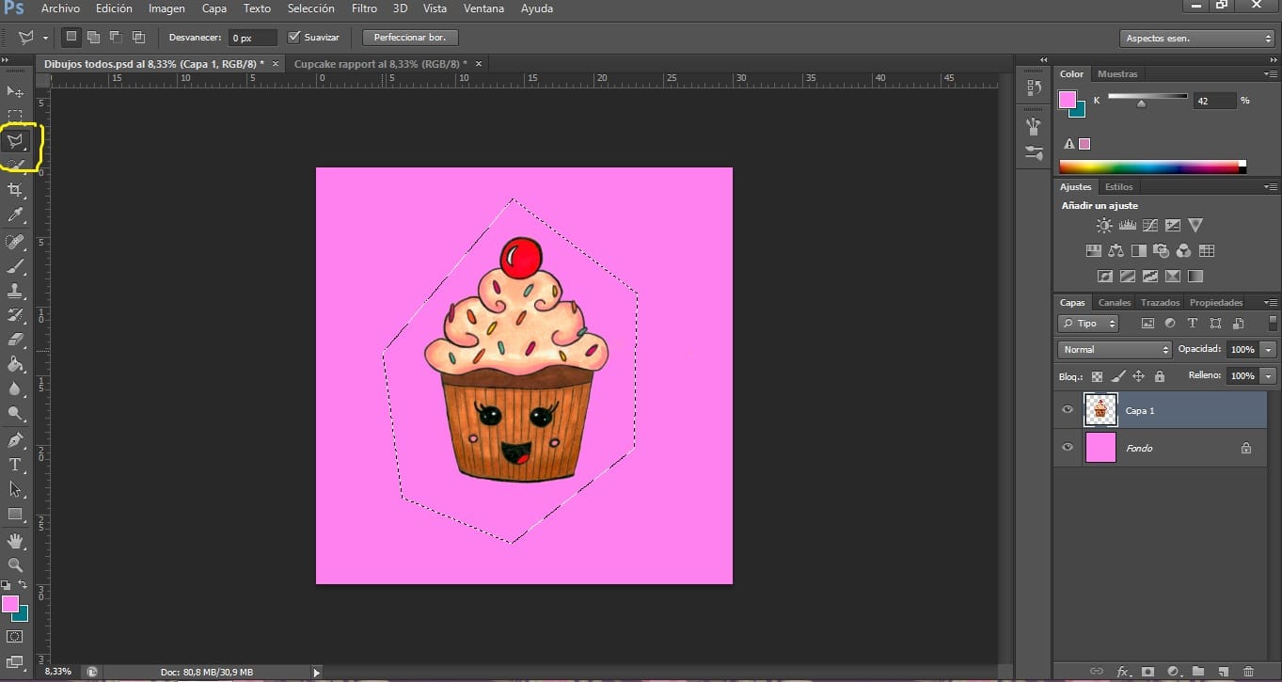This screenshot has width=1282, height=682.
Task: Select the Rectangle shape tool
Action: click(15, 515)
